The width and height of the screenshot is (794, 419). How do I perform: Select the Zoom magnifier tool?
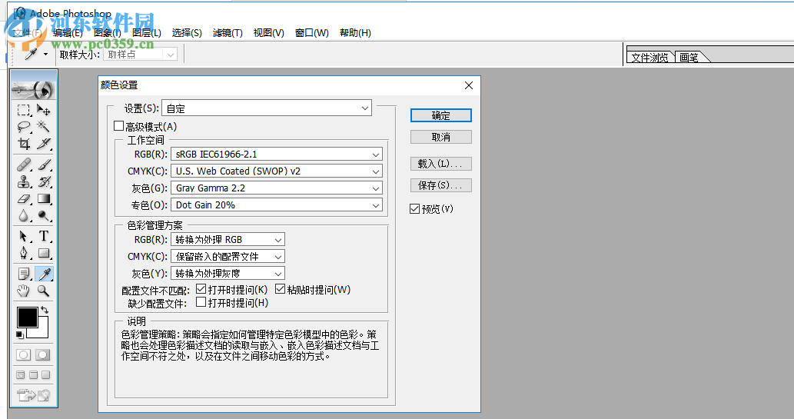44,291
